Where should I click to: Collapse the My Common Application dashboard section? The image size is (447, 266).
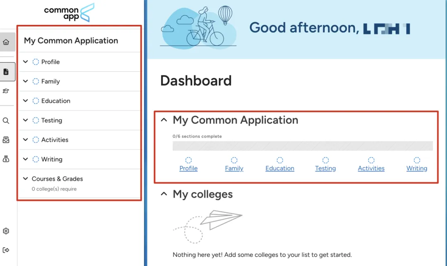(x=164, y=120)
